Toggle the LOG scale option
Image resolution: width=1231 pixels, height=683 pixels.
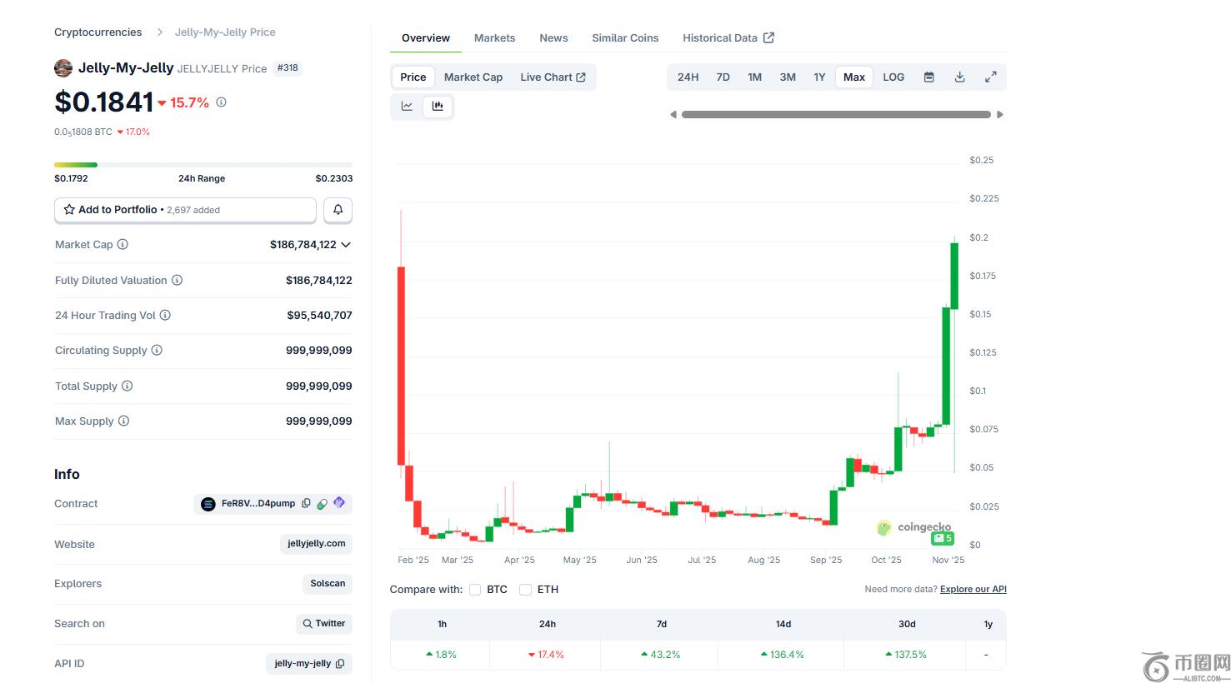pos(893,77)
